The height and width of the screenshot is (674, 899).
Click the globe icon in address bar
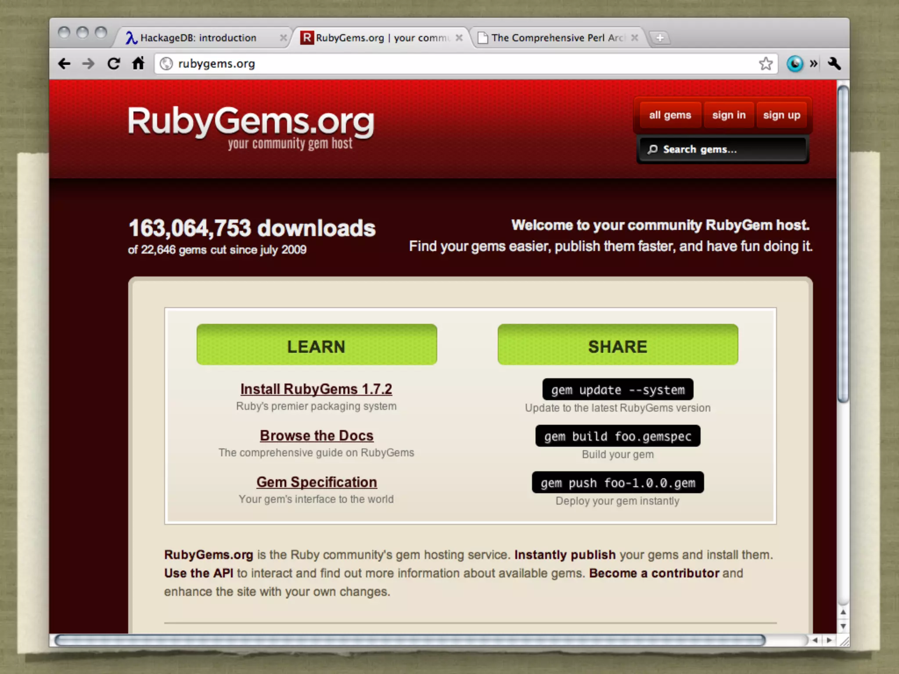[x=166, y=64]
